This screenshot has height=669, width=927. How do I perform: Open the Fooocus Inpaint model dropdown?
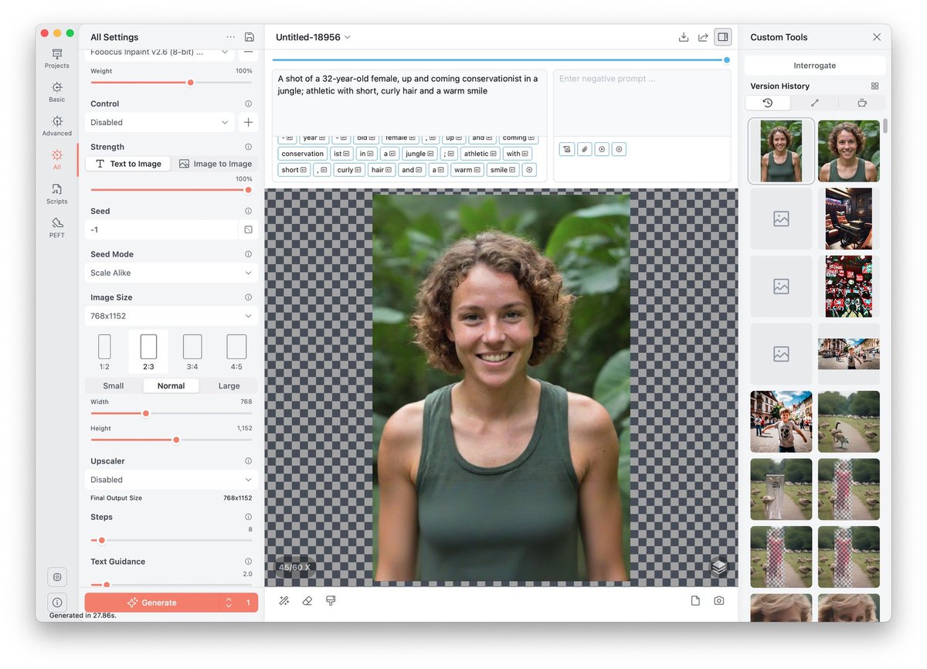click(x=160, y=53)
